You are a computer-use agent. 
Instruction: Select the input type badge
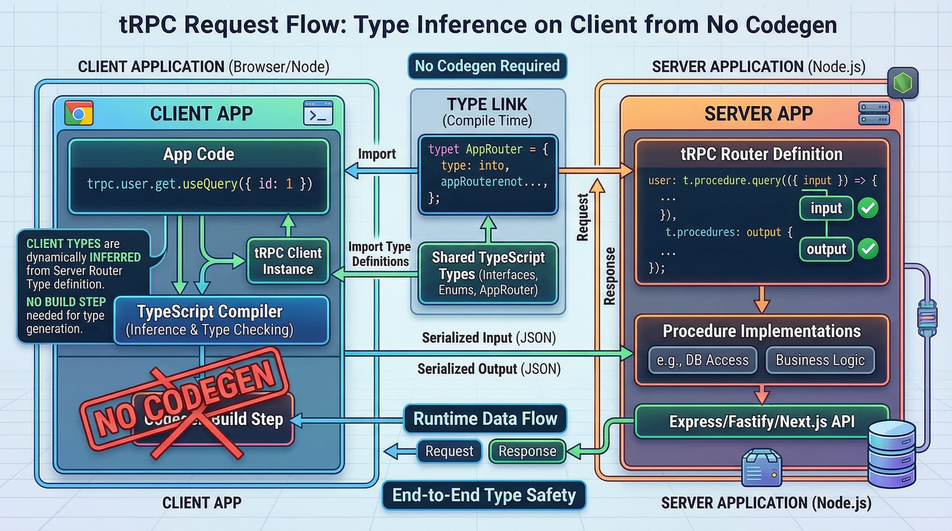click(826, 208)
